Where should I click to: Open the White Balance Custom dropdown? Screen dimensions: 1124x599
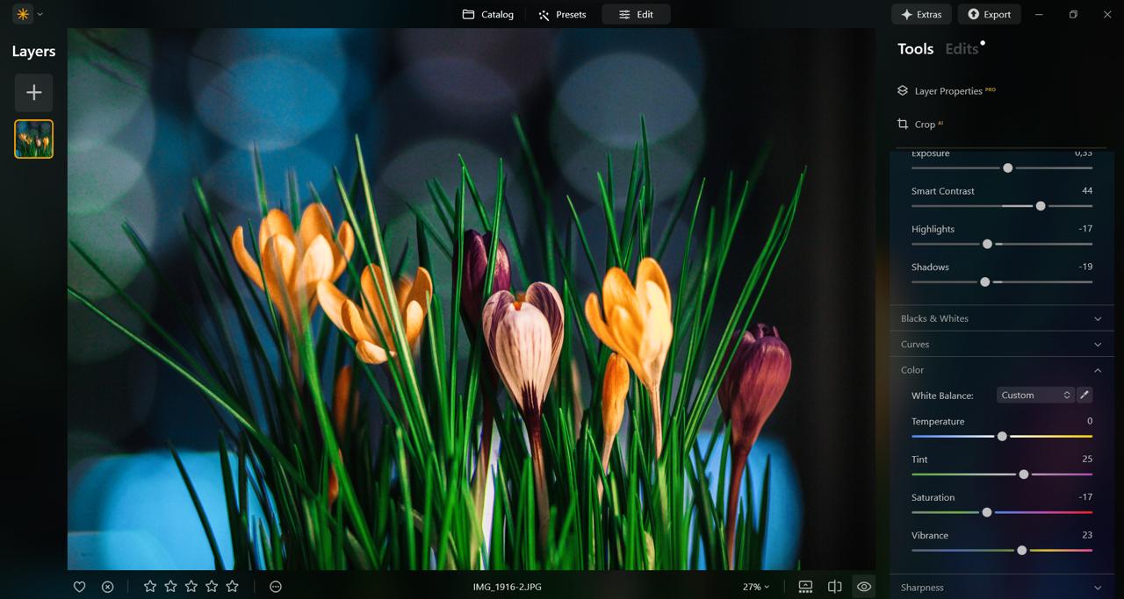[1035, 395]
